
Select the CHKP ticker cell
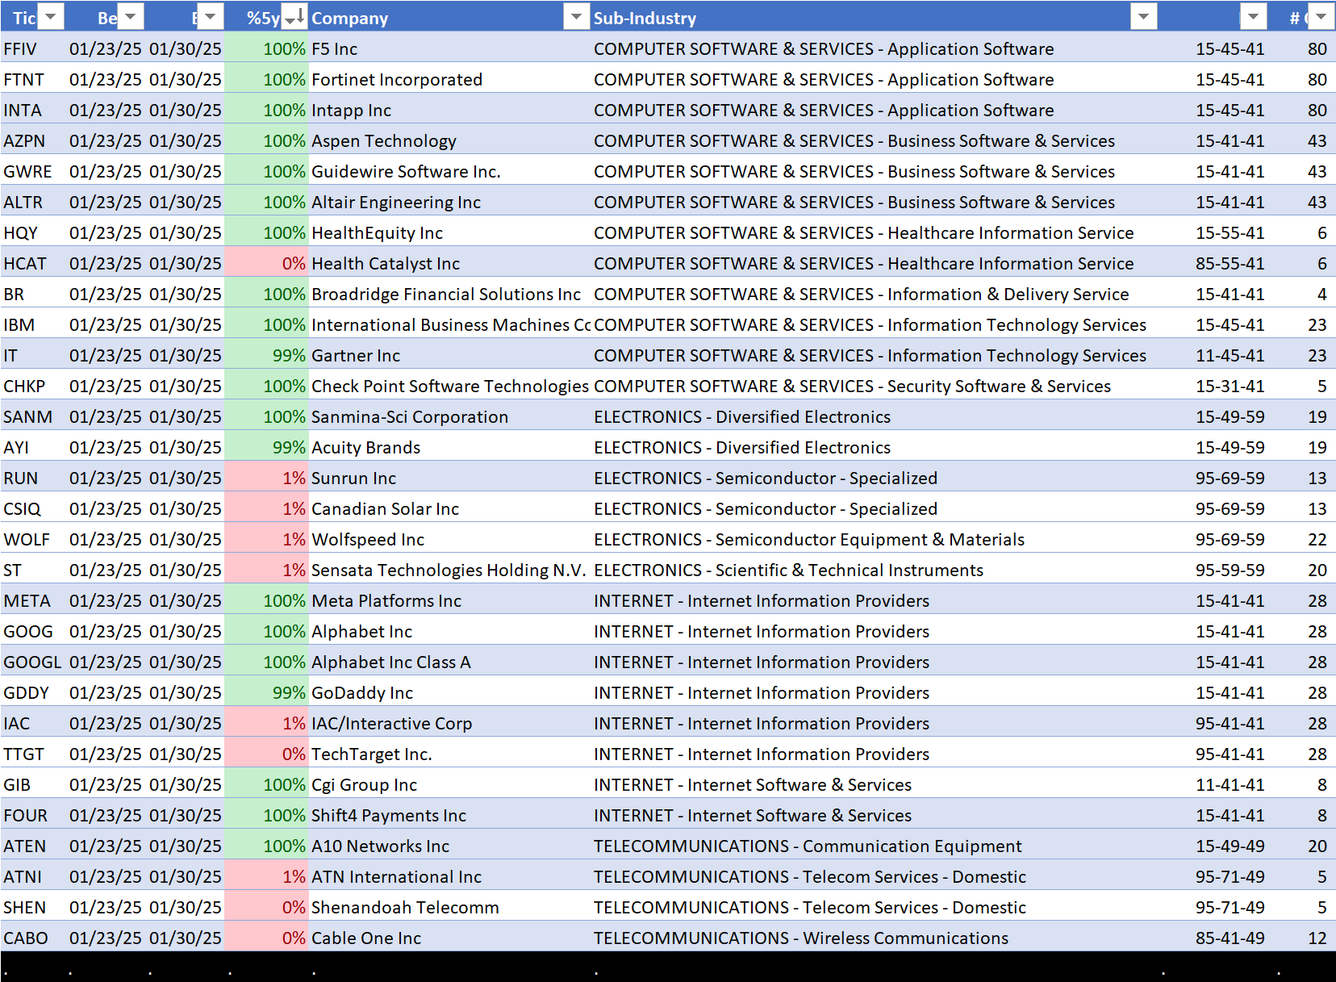33,386
